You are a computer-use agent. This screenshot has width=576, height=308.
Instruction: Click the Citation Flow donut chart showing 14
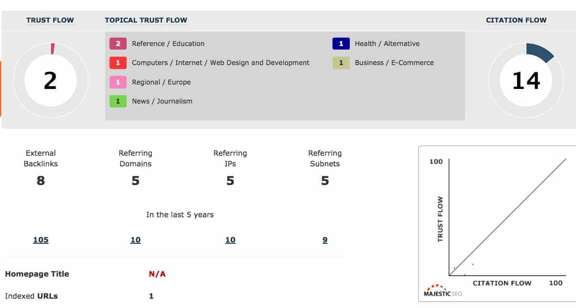[526, 81]
